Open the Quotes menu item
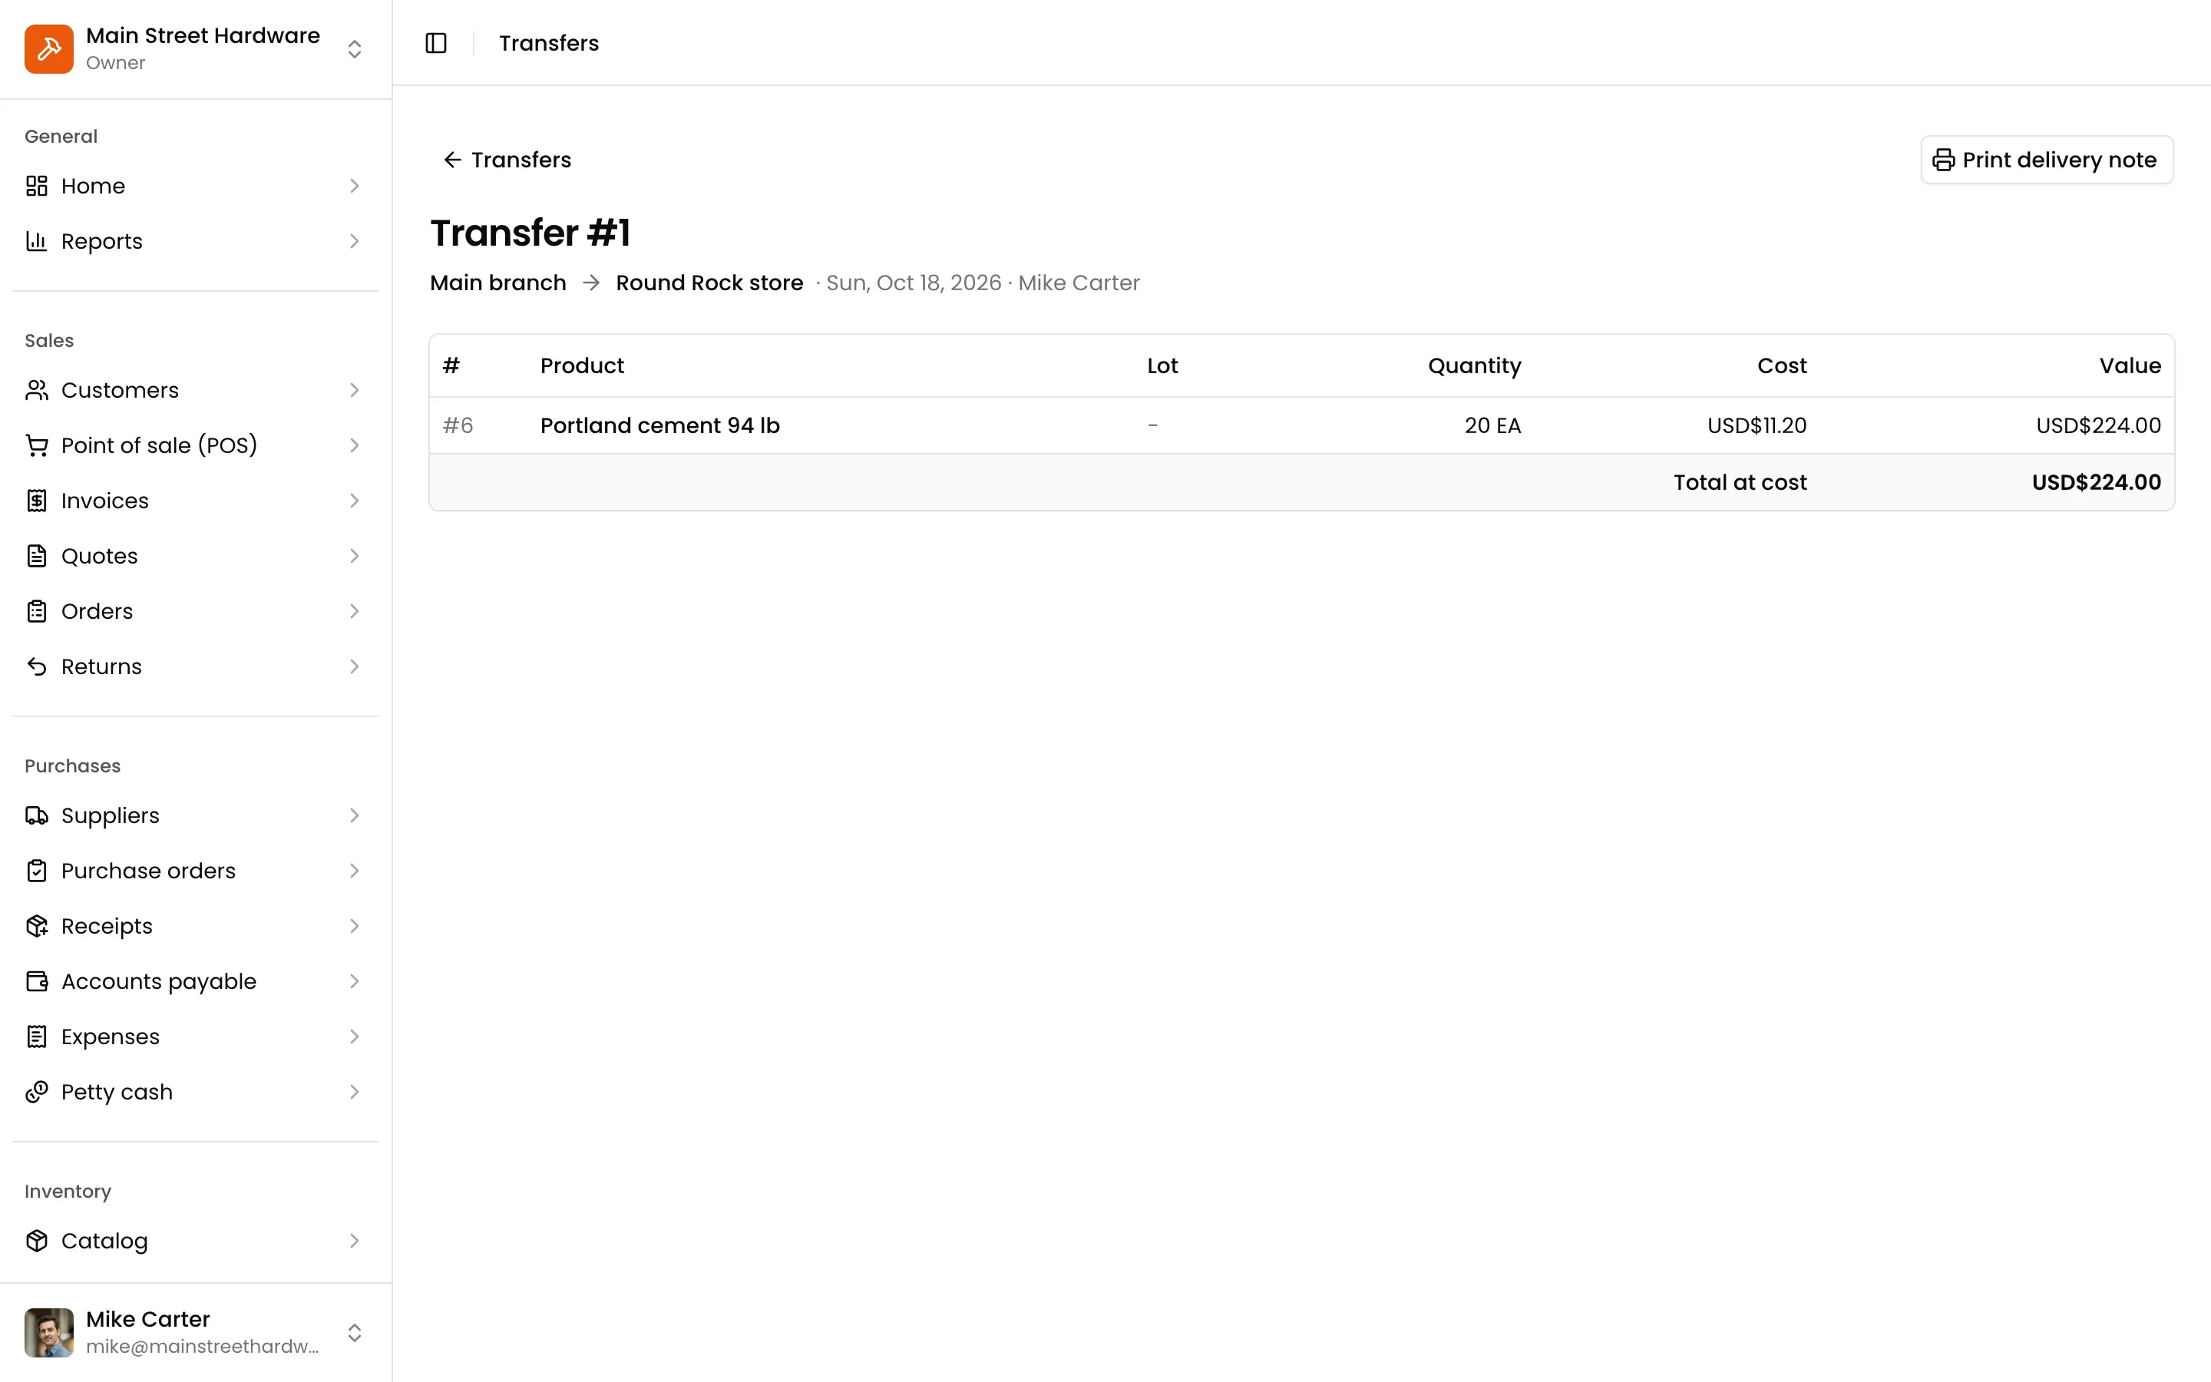 click(196, 556)
